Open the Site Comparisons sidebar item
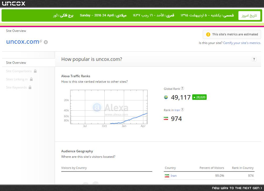The image size is (264, 191). pyautogui.click(x=19, y=71)
